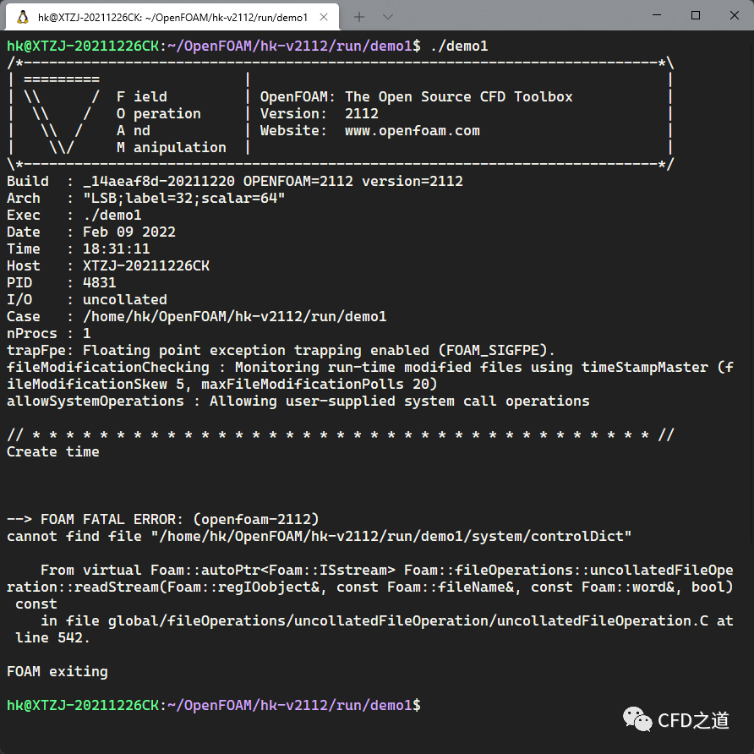This screenshot has width=754, height=754.
Task: Click the 'line 542.' text
Action: pyautogui.click(x=53, y=637)
